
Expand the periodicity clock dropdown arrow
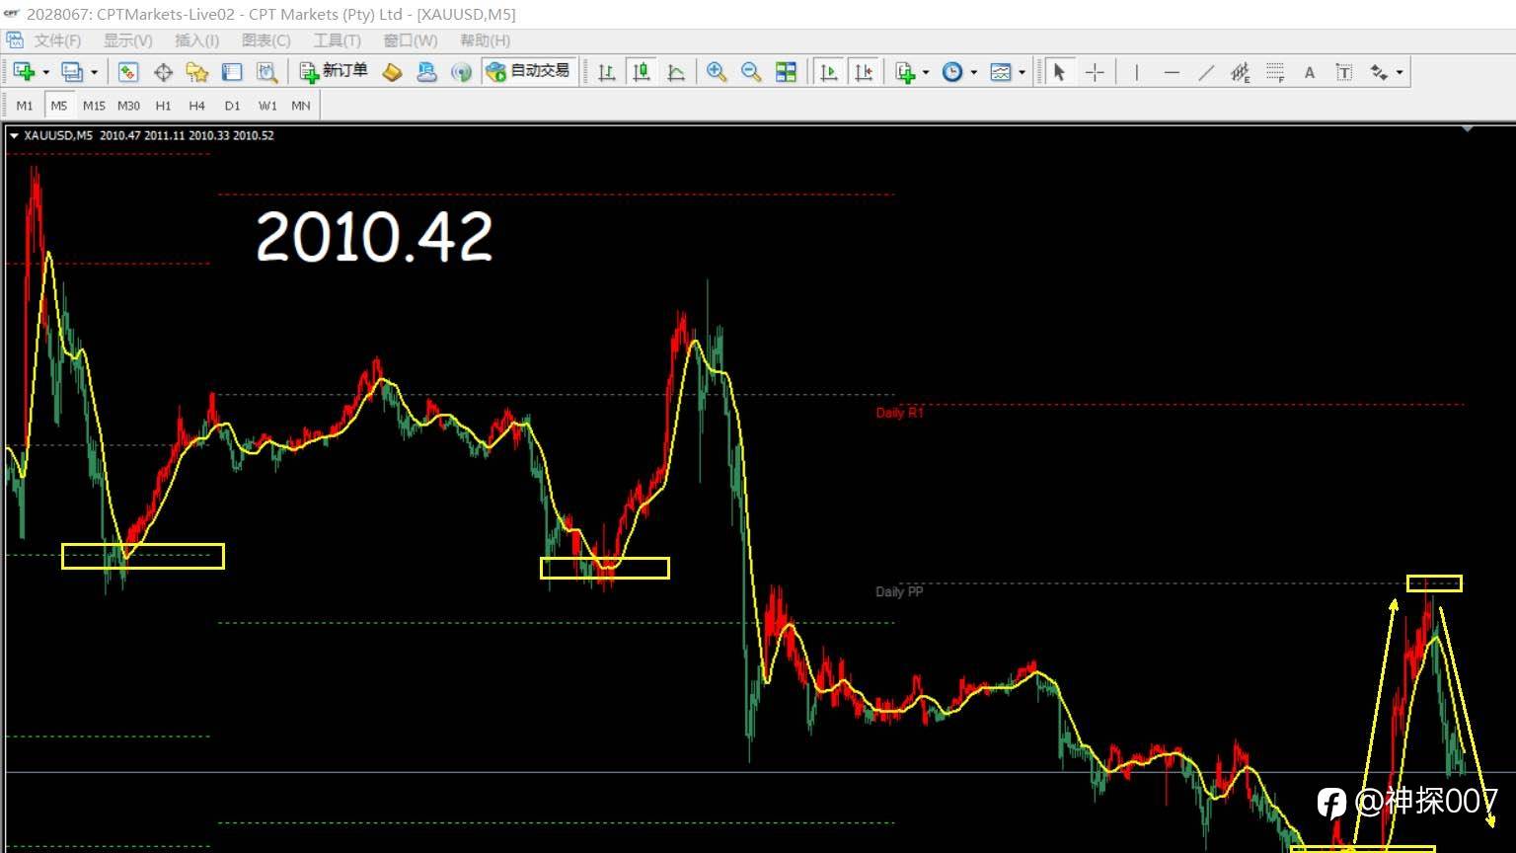(974, 72)
